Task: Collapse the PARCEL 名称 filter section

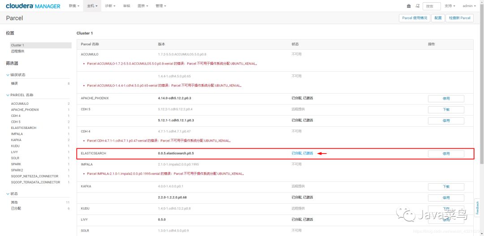Action: [x=20, y=95]
